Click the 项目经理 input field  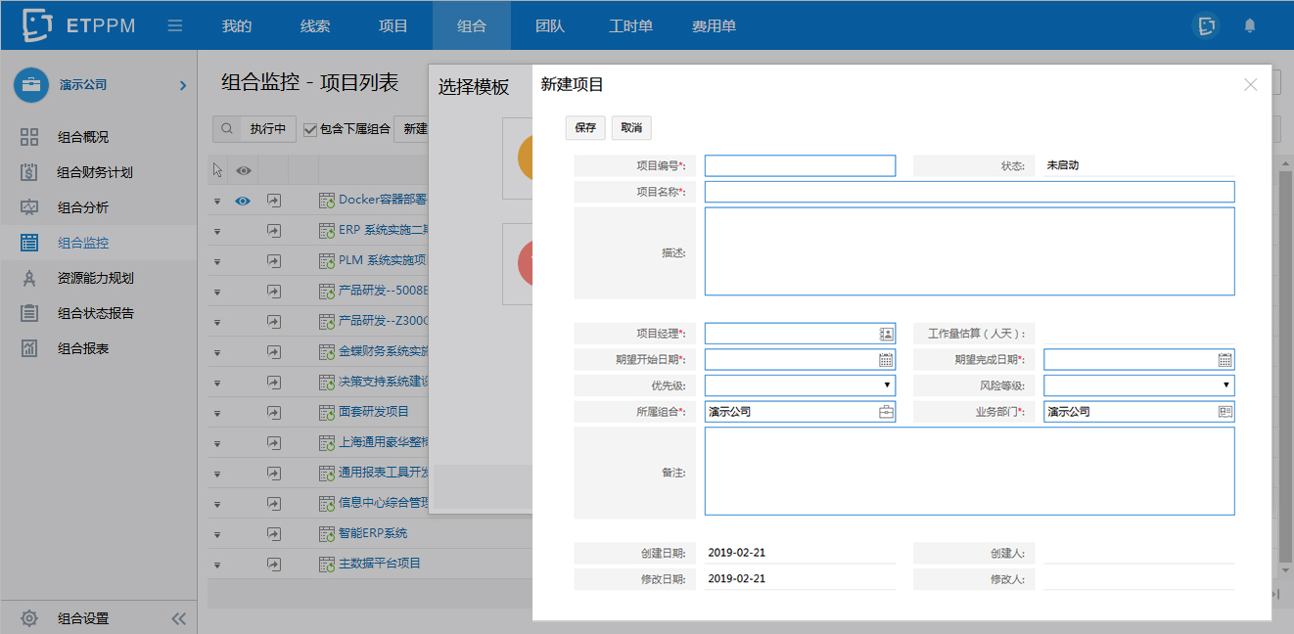point(800,334)
